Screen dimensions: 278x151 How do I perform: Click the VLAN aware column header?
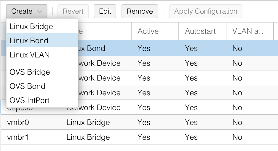250,31
